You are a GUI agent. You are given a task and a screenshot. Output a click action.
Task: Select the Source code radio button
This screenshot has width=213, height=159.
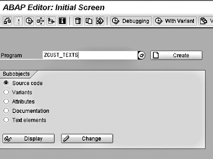pos(6,83)
